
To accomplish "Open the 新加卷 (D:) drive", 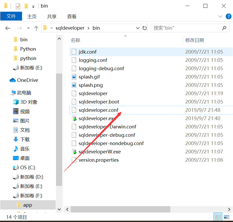I will pos(32,177).
